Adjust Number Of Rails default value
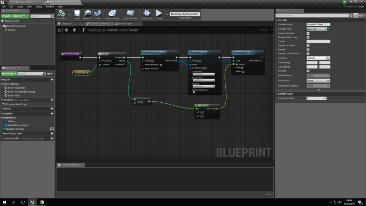366x206 pixels. (x=316, y=98)
